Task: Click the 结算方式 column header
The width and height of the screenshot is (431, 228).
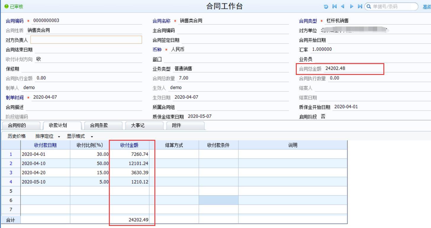Action: click(174, 145)
